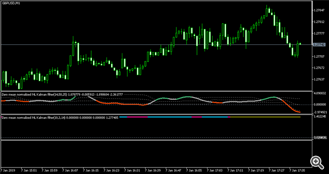329x174 pixels.
Task: Click the 7 Jan 17:03 time label
Action: tap(214, 171)
